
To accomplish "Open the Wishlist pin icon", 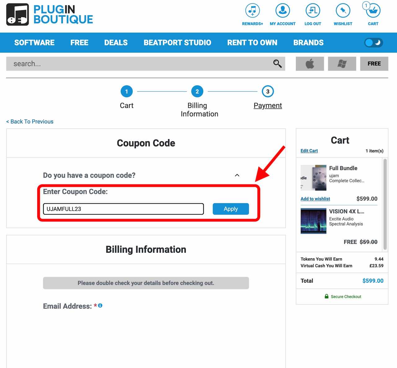I will click(x=343, y=11).
